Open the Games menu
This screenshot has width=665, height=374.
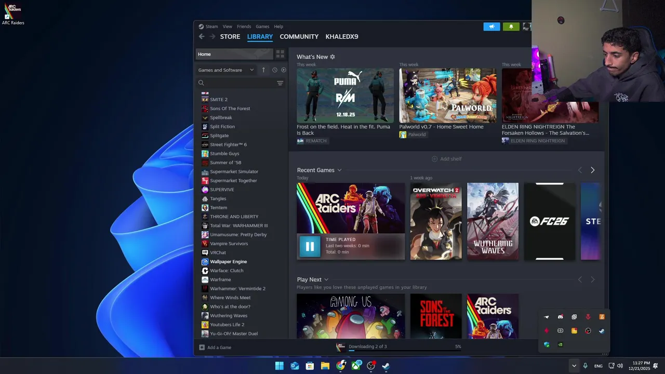pyautogui.click(x=262, y=26)
